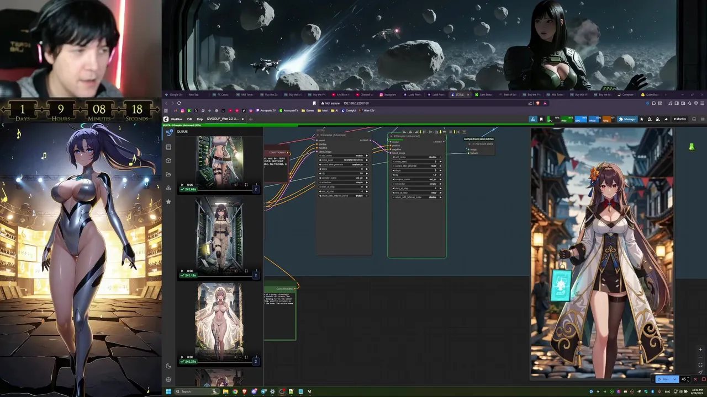This screenshot has width=707, height=397.
Task: Select the I2VGGUF_Wan 2.2 workflow tab
Action: point(224,119)
